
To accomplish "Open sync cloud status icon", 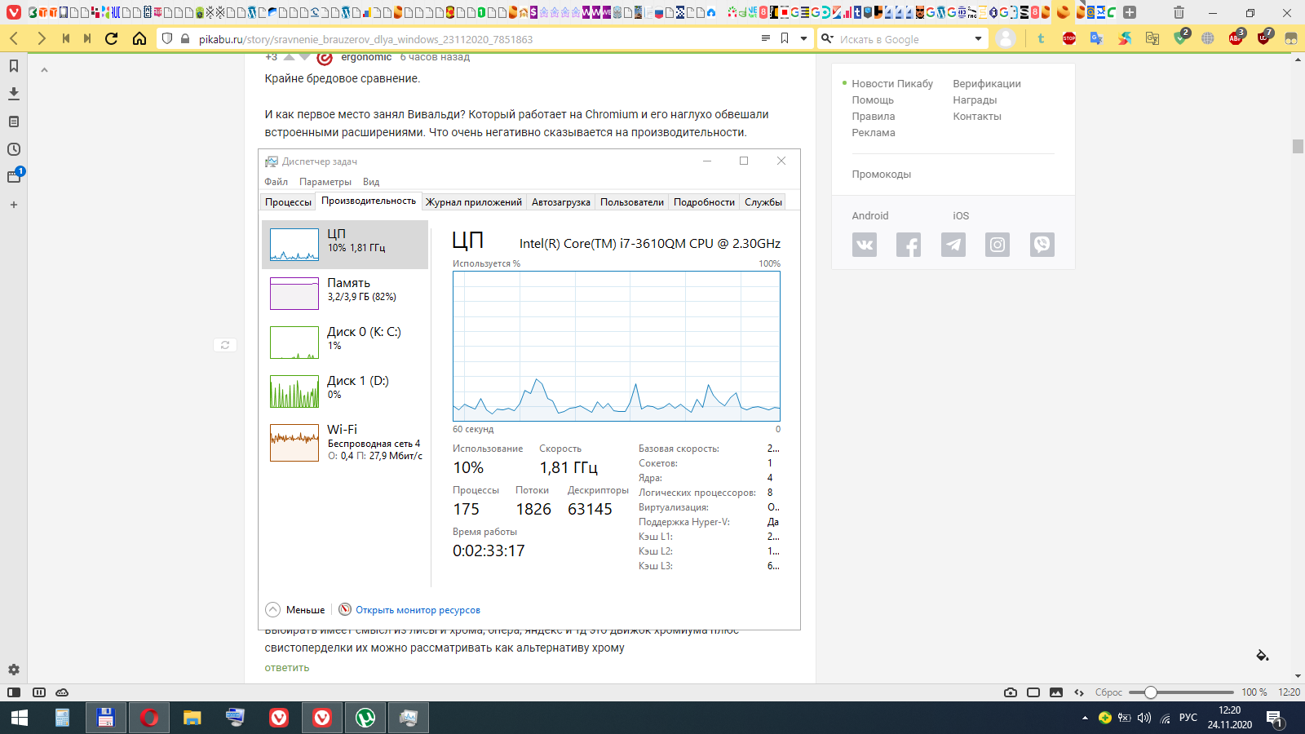I will click(62, 692).
